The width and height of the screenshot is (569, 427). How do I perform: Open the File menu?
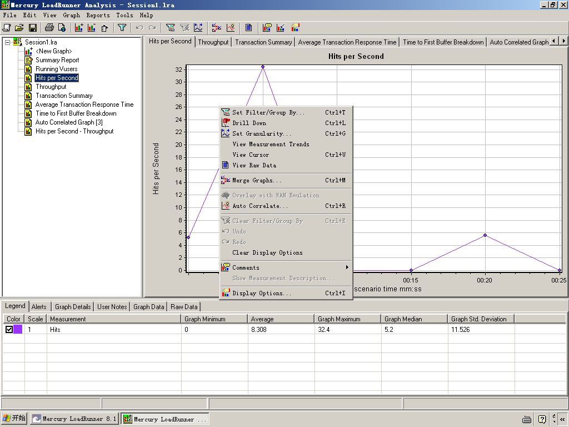(10, 15)
